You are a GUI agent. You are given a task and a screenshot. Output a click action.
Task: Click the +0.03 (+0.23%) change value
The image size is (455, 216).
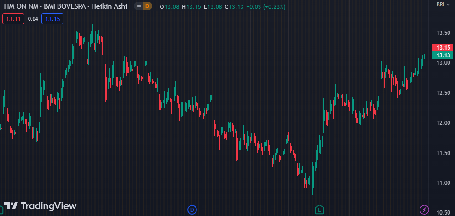pos(266,6)
